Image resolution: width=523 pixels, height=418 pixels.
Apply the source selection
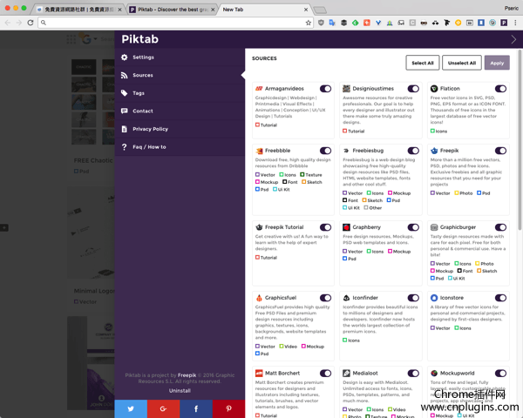pos(497,63)
